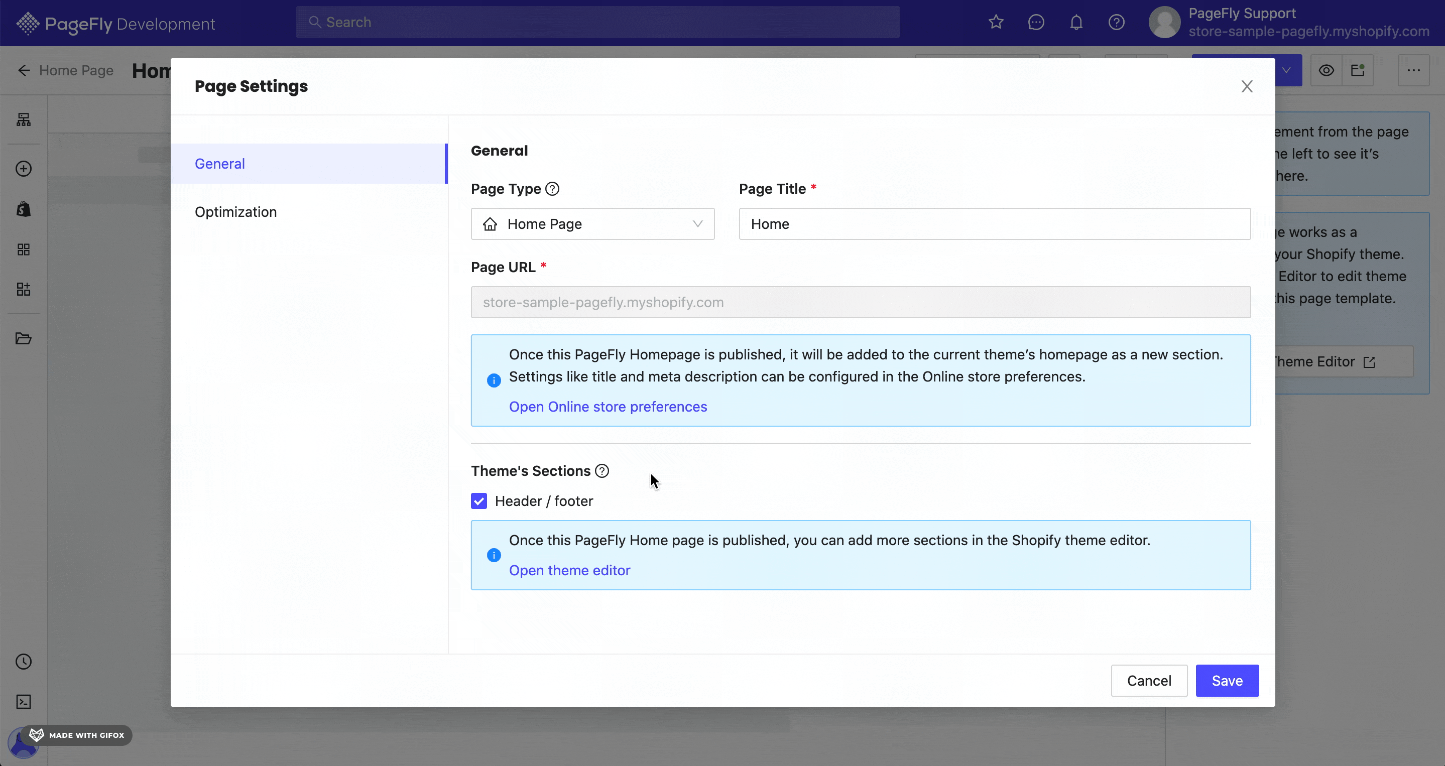Image resolution: width=1445 pixels, height=766 pixels.
Task: Open the Shopify elements sidebar icon
Action: click(x=24, y=209)
